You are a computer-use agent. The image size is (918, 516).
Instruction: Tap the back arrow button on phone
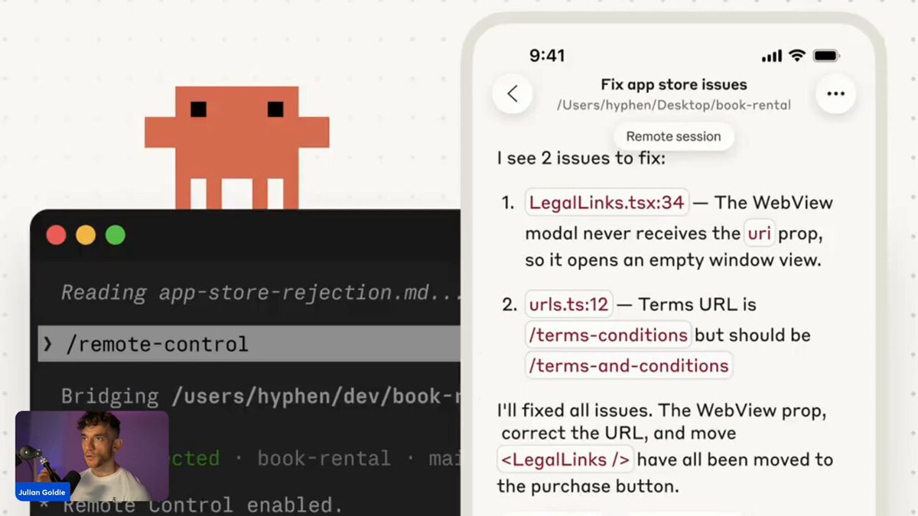click(x=513, y=94)
